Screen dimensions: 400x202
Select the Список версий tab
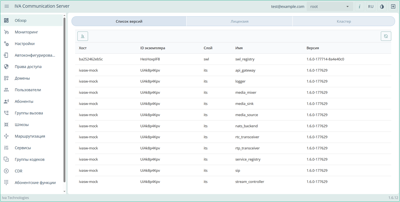coord(129,21)
